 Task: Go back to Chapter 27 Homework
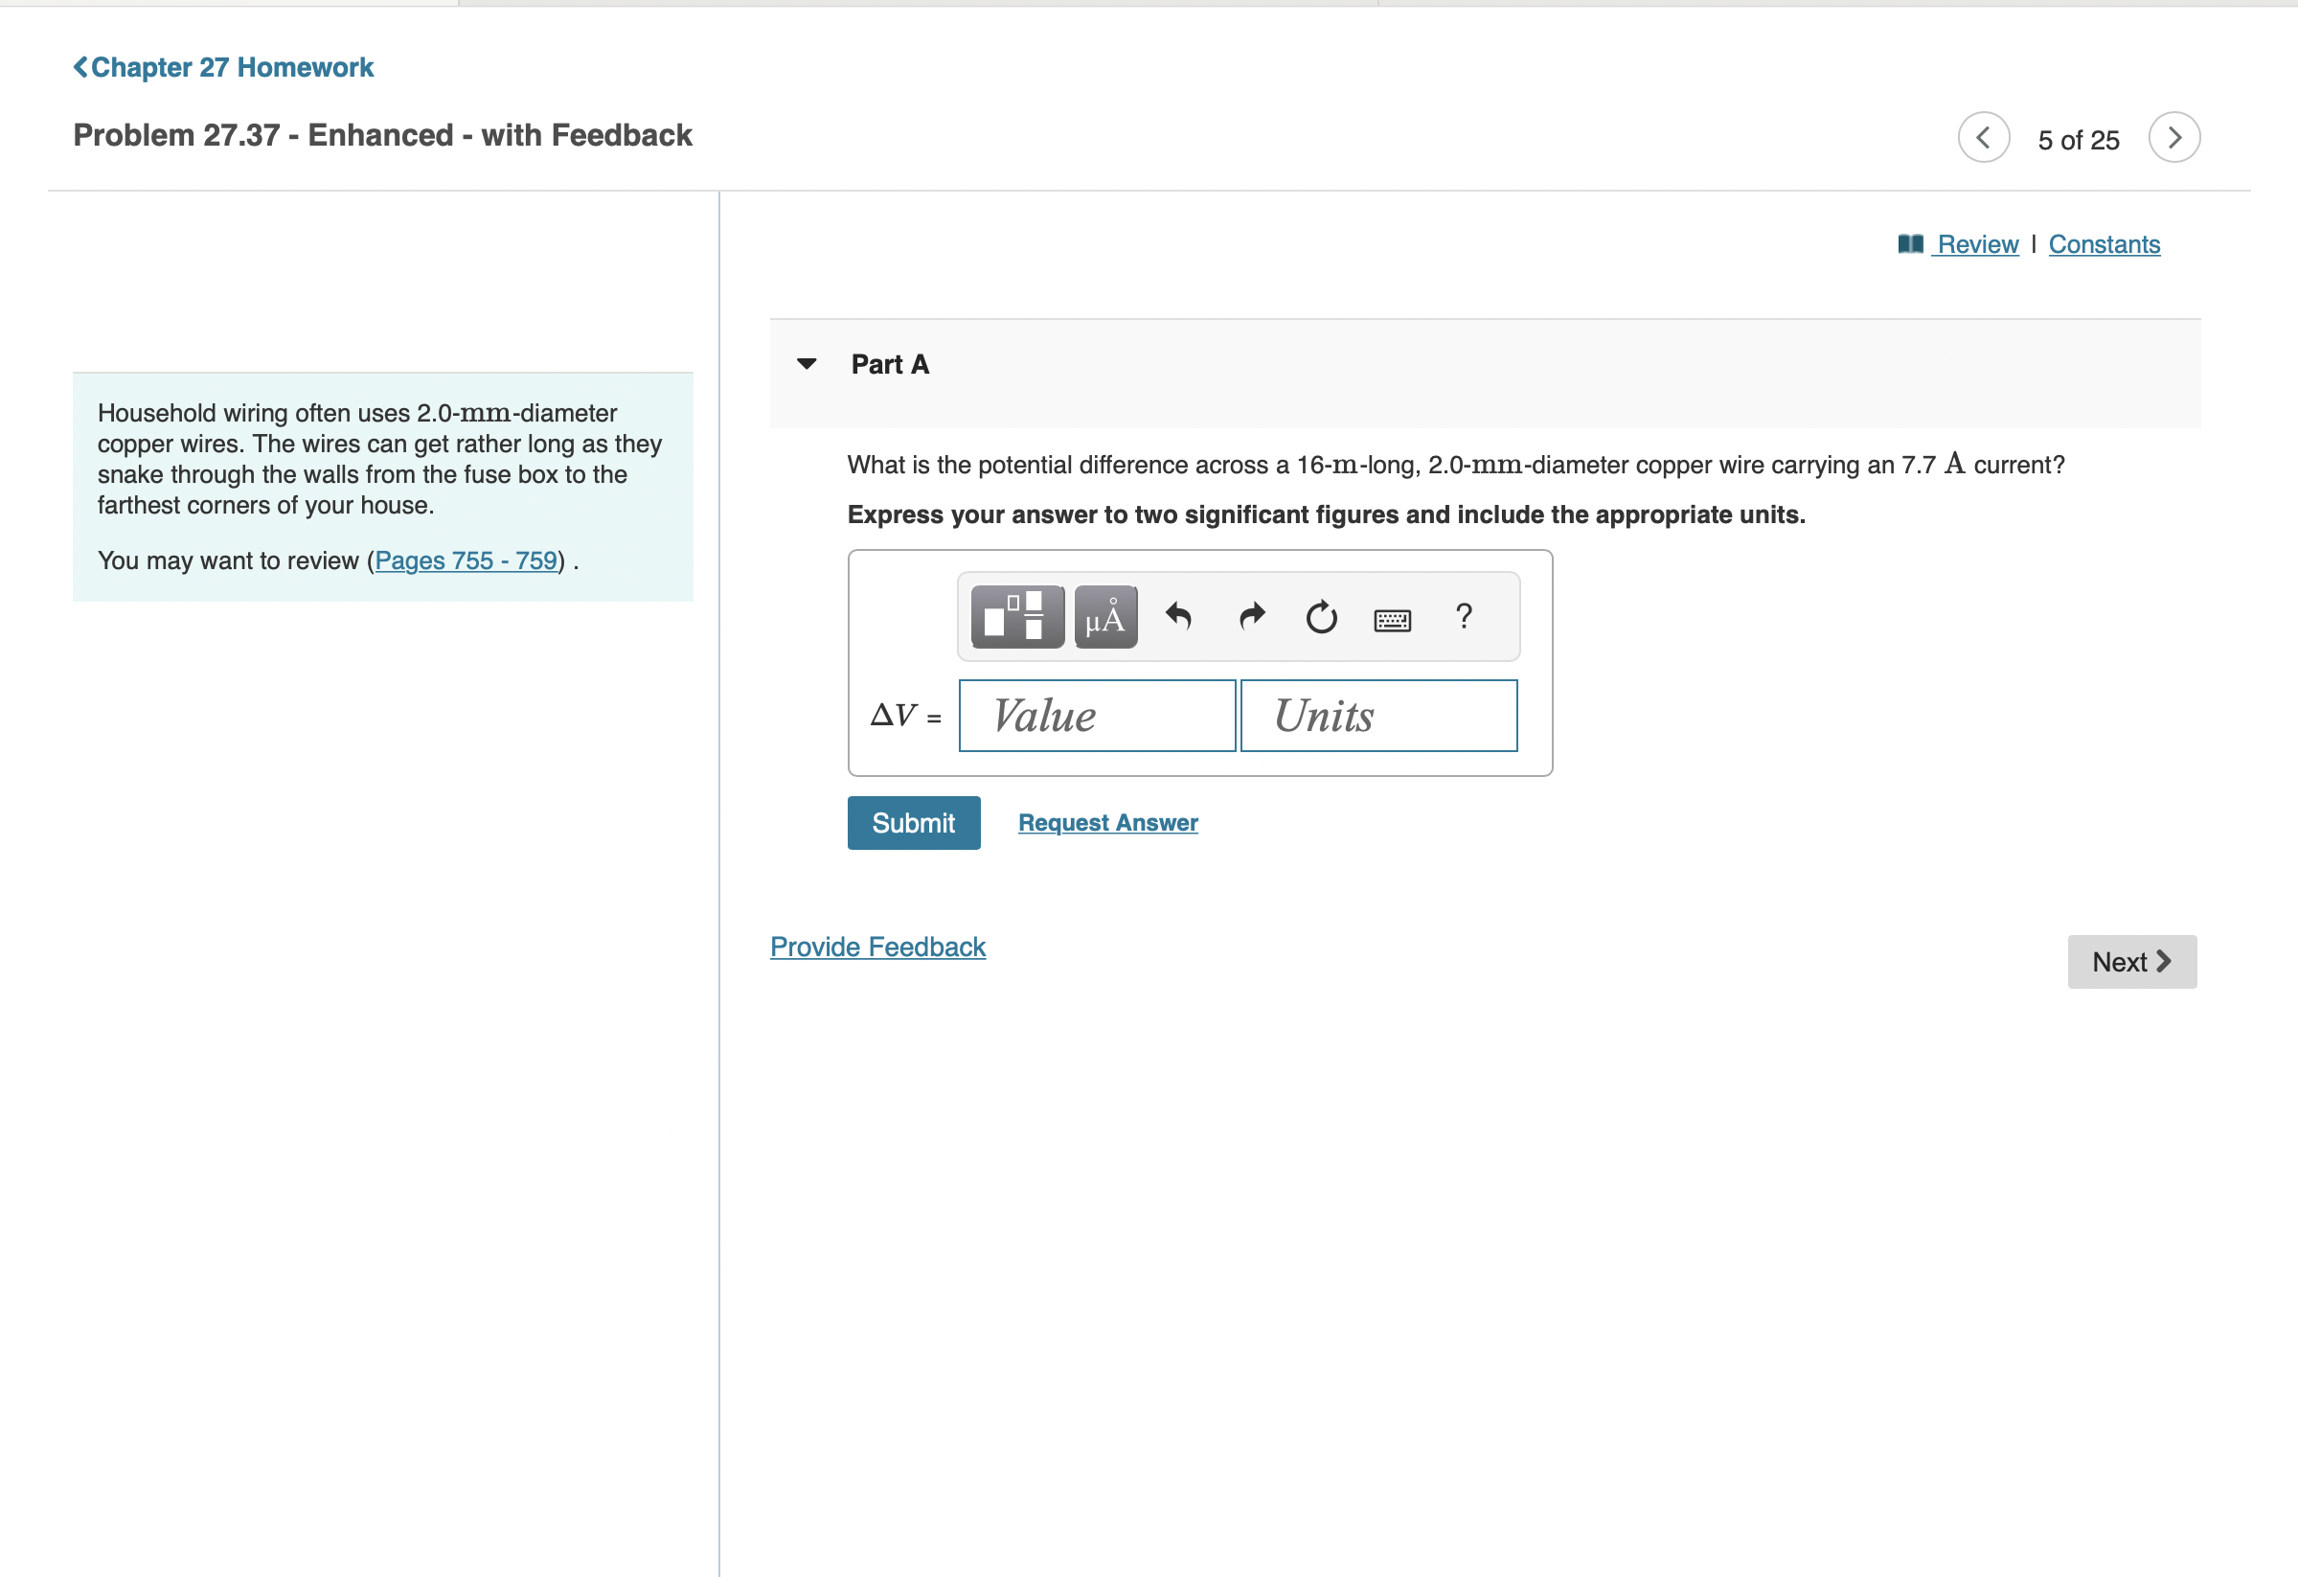coord(224,67)
